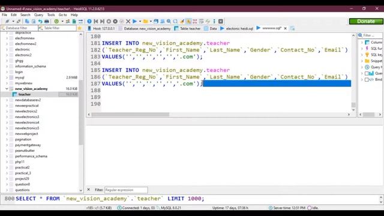This screenshot has height=216, width=384.
Task: Click the export SQL green document icon
Action: coord(74,22)
